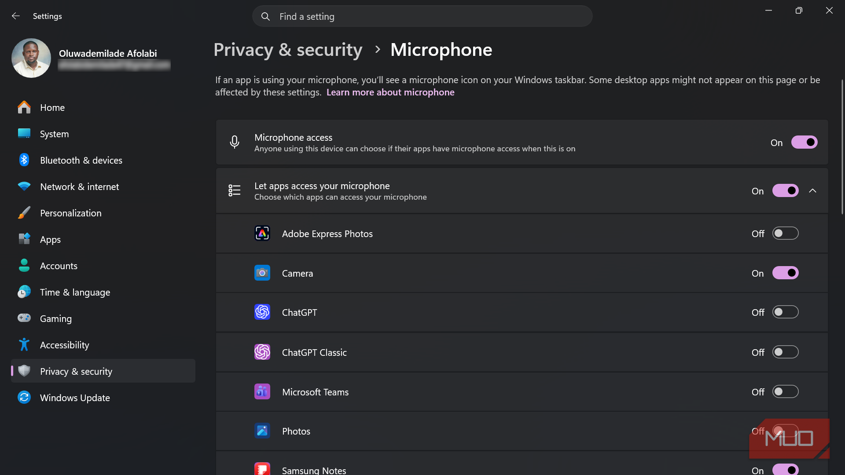Image resolution: width=845 pixels, height=475 pixels.
Task: Click the ChatGPT Classic label
Action: (x=314, y=353)
